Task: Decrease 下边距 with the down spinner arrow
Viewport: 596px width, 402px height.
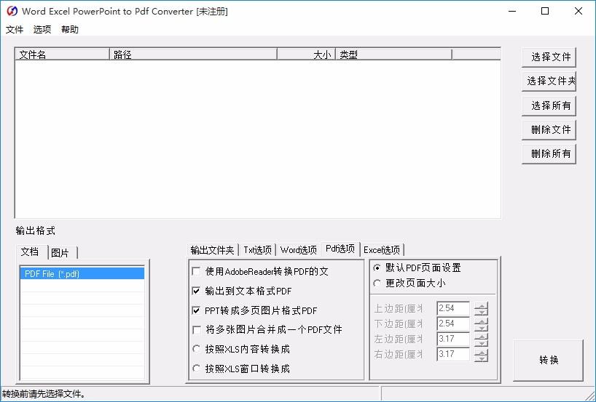Action: (481, 327)
